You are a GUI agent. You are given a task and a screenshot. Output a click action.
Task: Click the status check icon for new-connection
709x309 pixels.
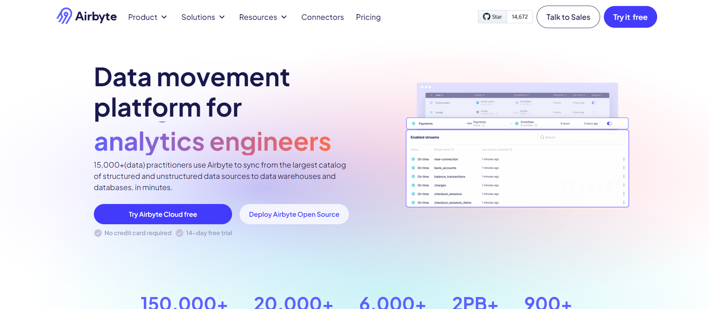[x=413, y=159]
